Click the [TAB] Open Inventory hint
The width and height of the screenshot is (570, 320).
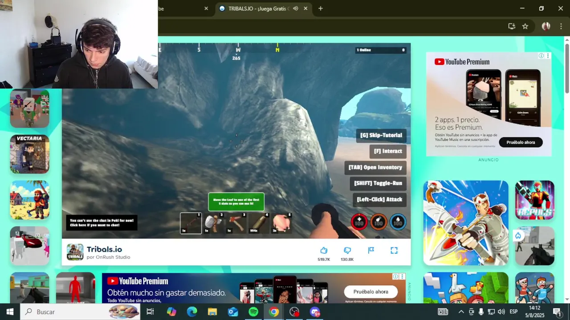click(x=375, y=167)
